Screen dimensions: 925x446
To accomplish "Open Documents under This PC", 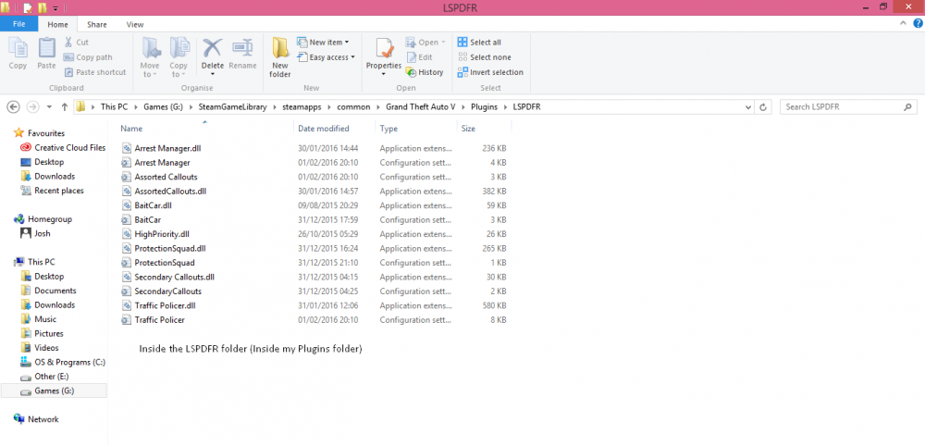I will point(48,291).
